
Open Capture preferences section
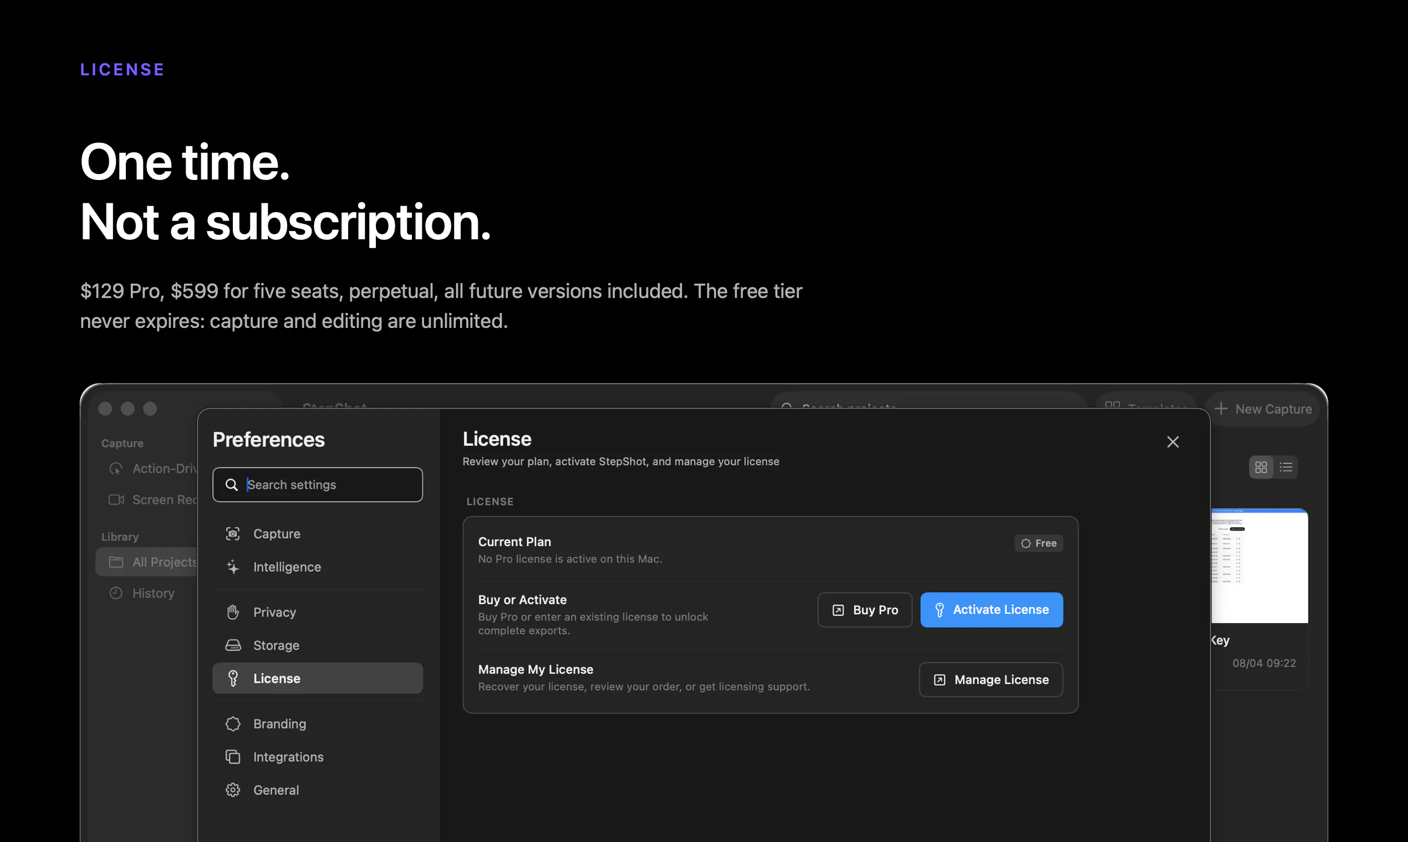[x=318, y=534]
